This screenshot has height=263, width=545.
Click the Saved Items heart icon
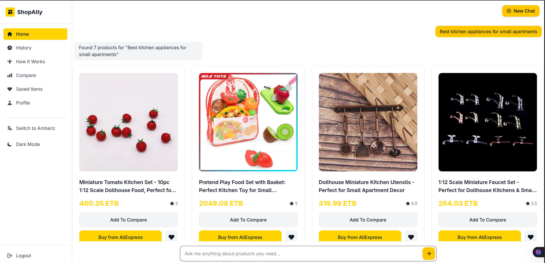click(x=9, y=89)
